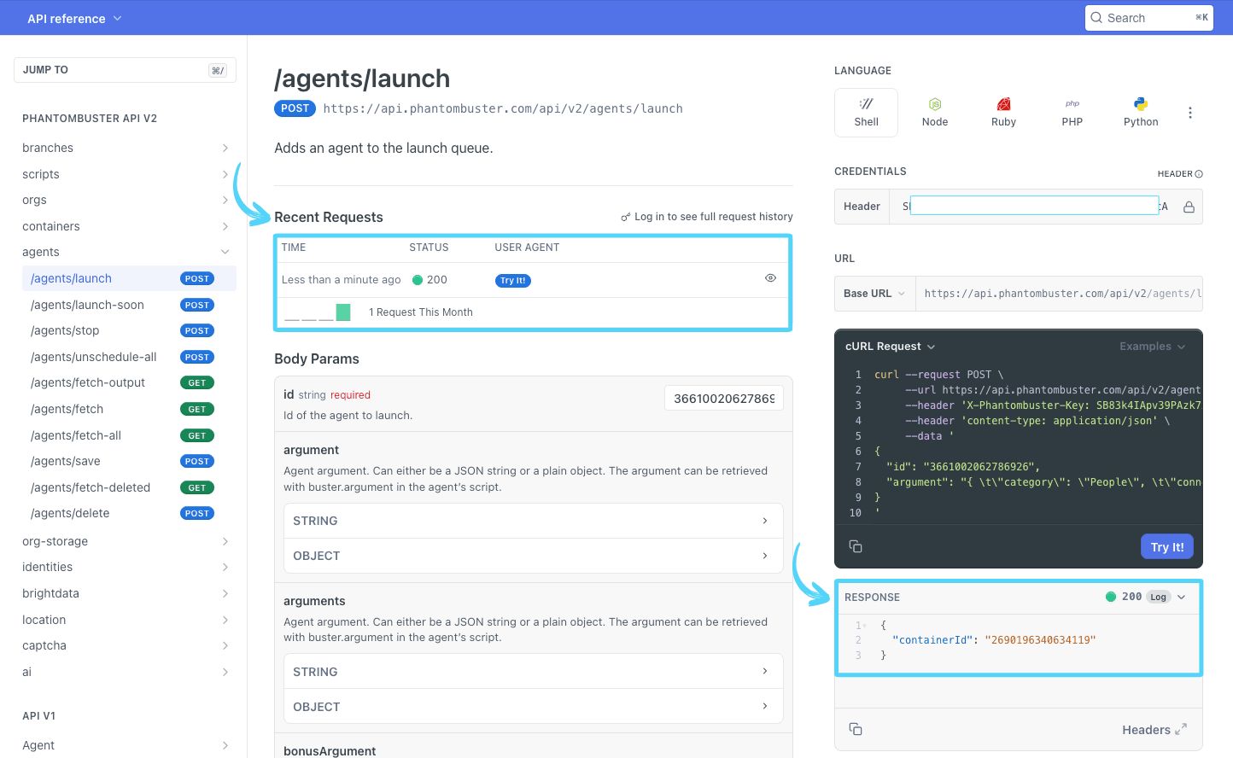Select the PHP language option
Image resolution: width=1233 pixels, height=758 pixels.
pos(1072,112)
